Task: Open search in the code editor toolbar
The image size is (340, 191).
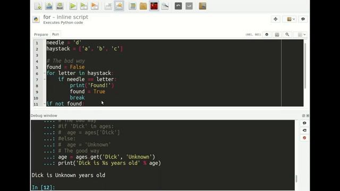Action: [x=287, y=34]
